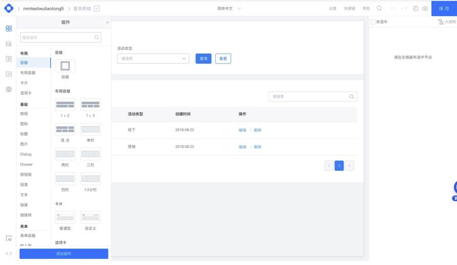
Task: Click the mmtestwuliaotong5 breadcrumb
Action: pos(43,9)
